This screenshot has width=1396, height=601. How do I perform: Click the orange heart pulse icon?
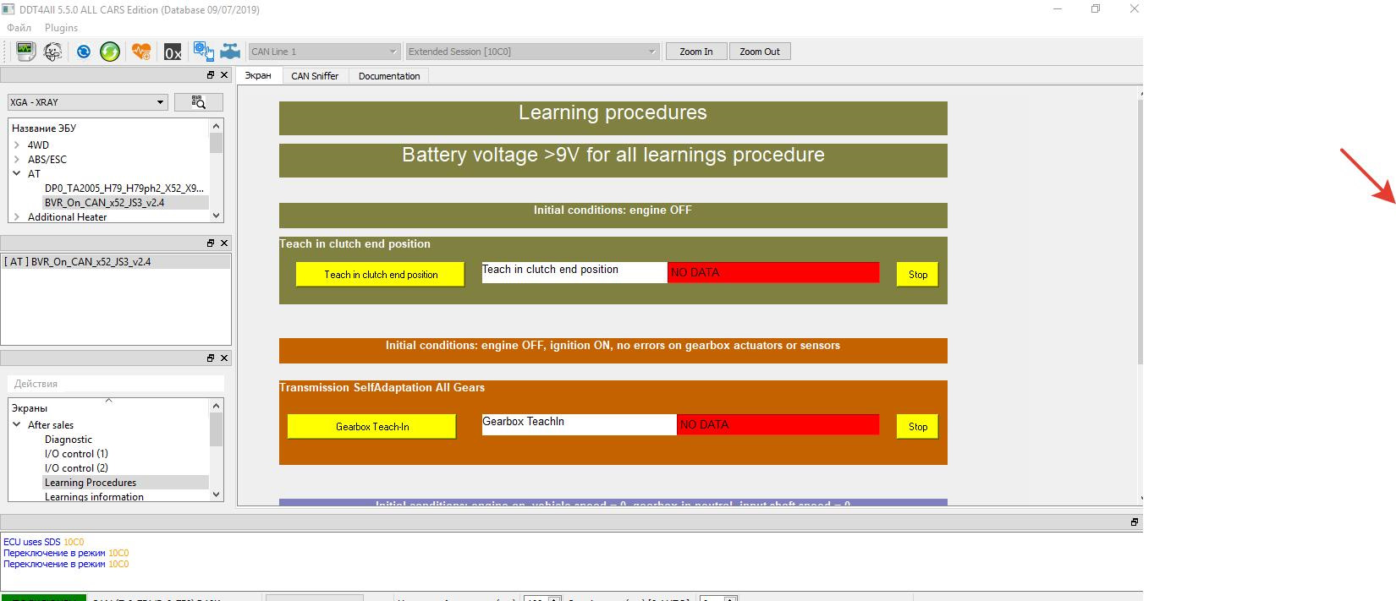pyautogui.click(x=141, y=52)
